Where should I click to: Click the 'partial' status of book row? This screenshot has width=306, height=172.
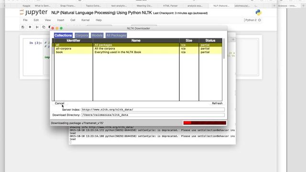tap(205, 52)
